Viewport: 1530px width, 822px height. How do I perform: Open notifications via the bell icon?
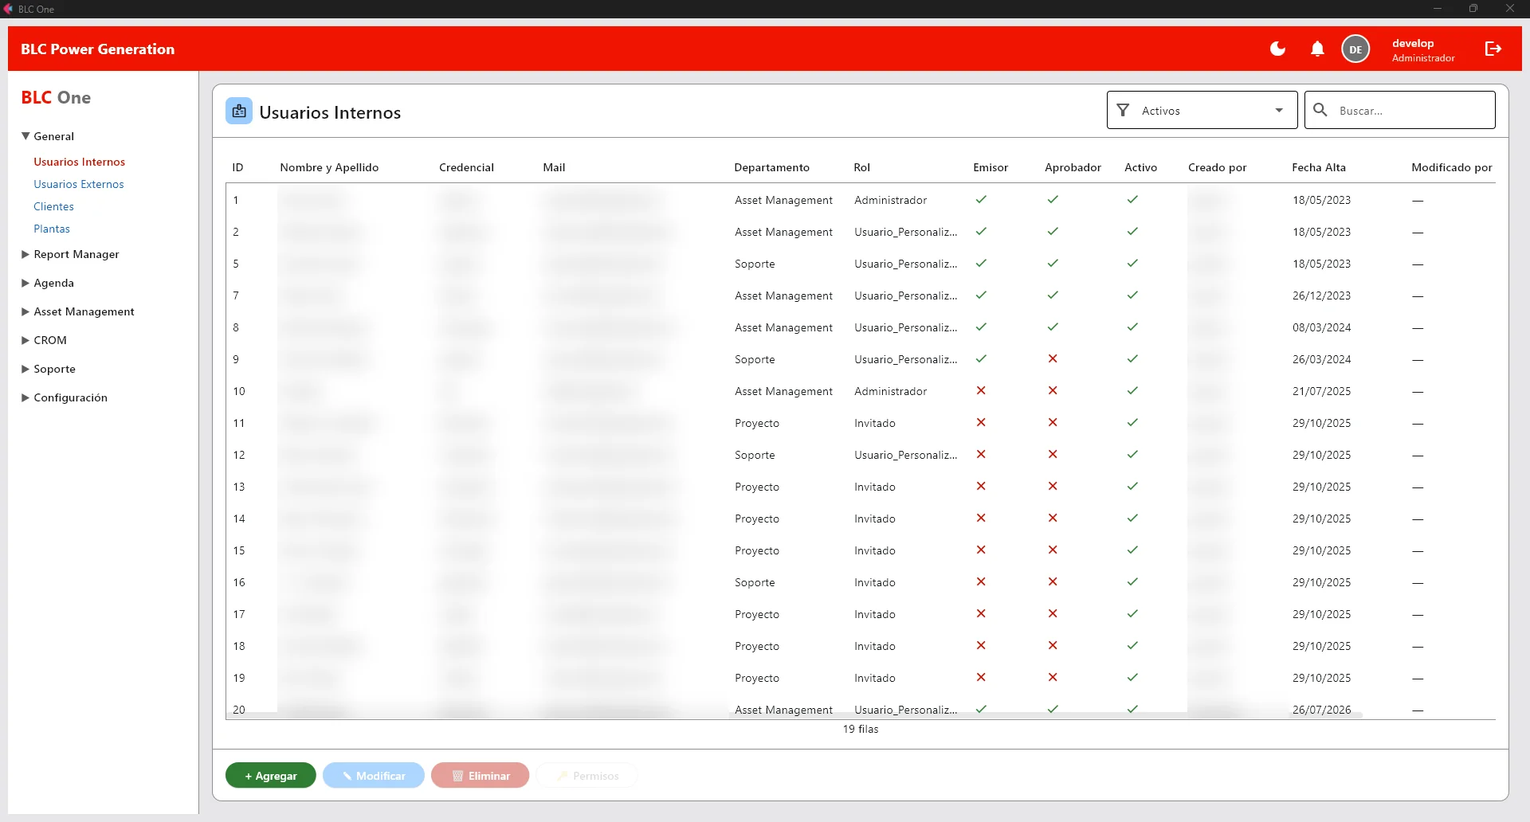tap(1317, 49)
